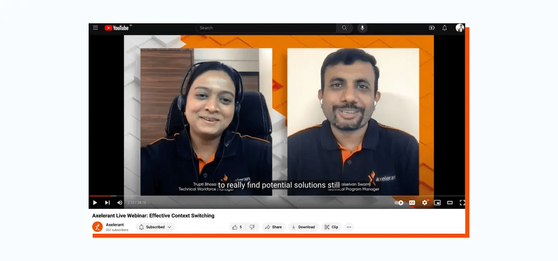Open the user account avatar
The image size is (558, 261).
pos(460,28)
